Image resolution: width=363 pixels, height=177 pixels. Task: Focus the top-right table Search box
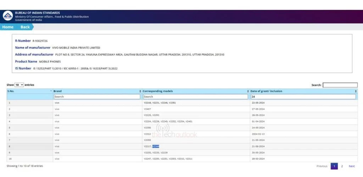click(x=340, y=85)
